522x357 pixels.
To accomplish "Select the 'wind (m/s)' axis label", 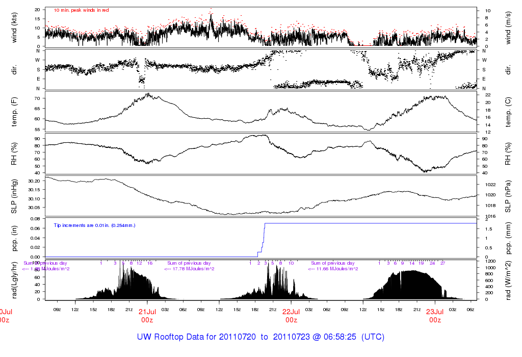I will [x=508, y=28].
